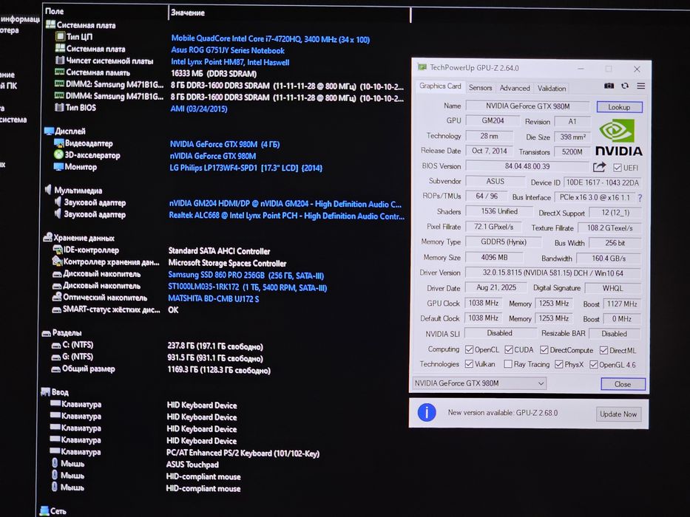
Task: Open the GPU selector dropdown GTX 980M
Action: tap(479, 383)
